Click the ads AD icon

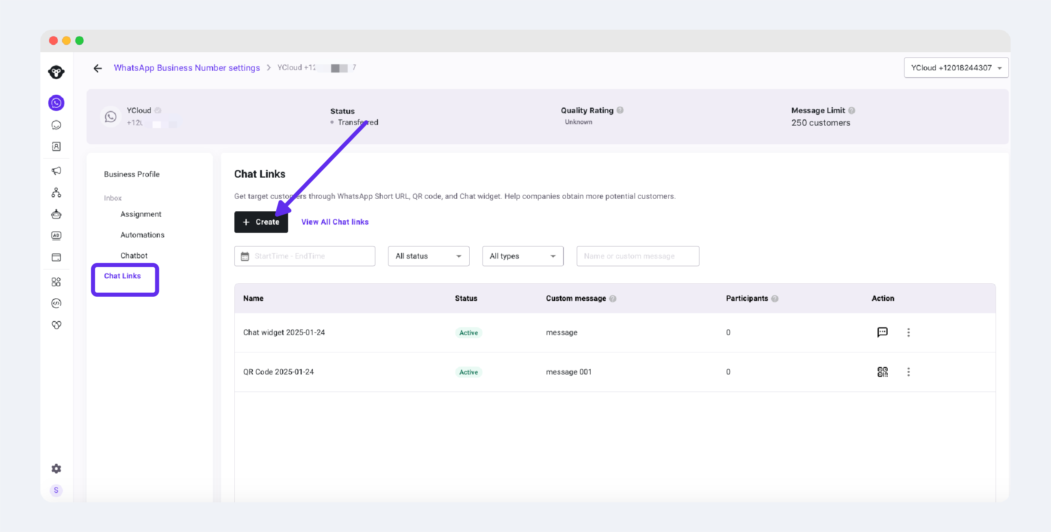pos(56,236)
